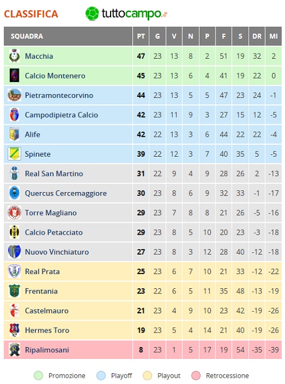This screenshot has width=285, height=384.
Task: Click the pink Retrocessione legend circle
Action: 196,375
